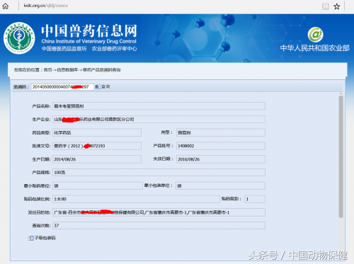
Task: Click the vertical scrollbar of results panel
Action: pyautogui.click(x=341, y=156)
